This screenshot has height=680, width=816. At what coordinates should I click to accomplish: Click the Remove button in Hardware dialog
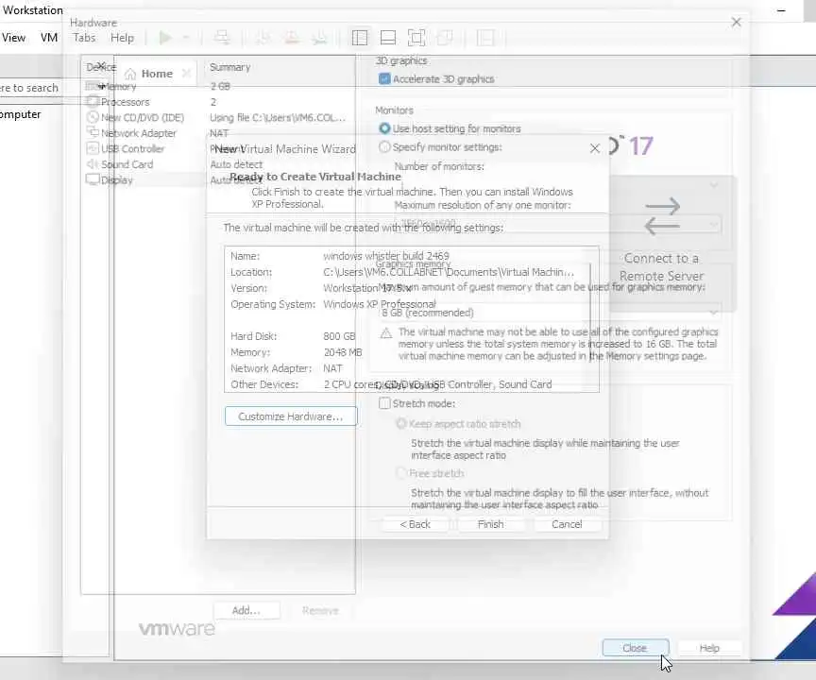tap(320, 610)
